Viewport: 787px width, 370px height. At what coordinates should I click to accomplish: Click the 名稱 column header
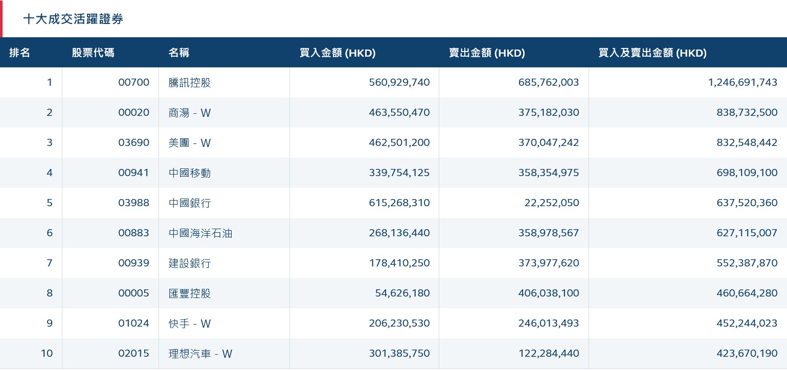pos(179,53)
